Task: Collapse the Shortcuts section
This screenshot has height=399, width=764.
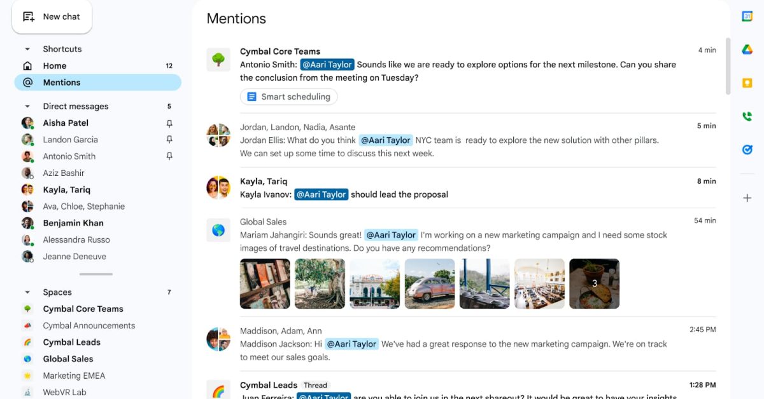Action: coord(27,49)
